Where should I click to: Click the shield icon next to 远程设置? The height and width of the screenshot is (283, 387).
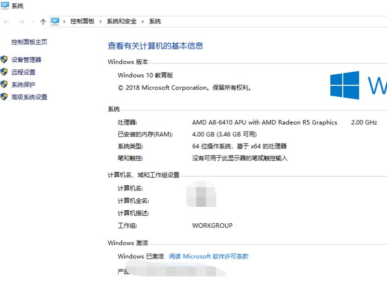coord(4,72)
